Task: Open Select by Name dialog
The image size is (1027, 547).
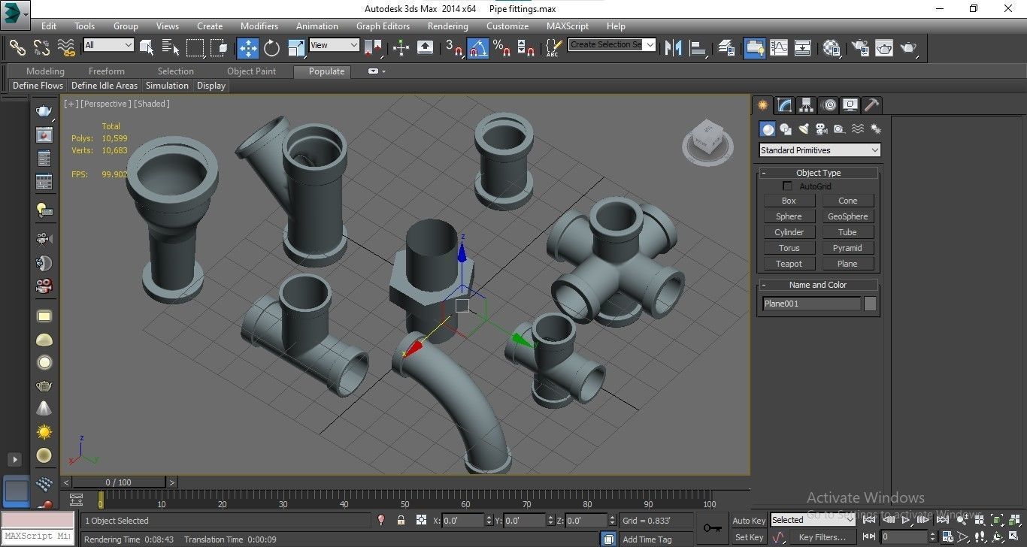Action: coord(171,47)
